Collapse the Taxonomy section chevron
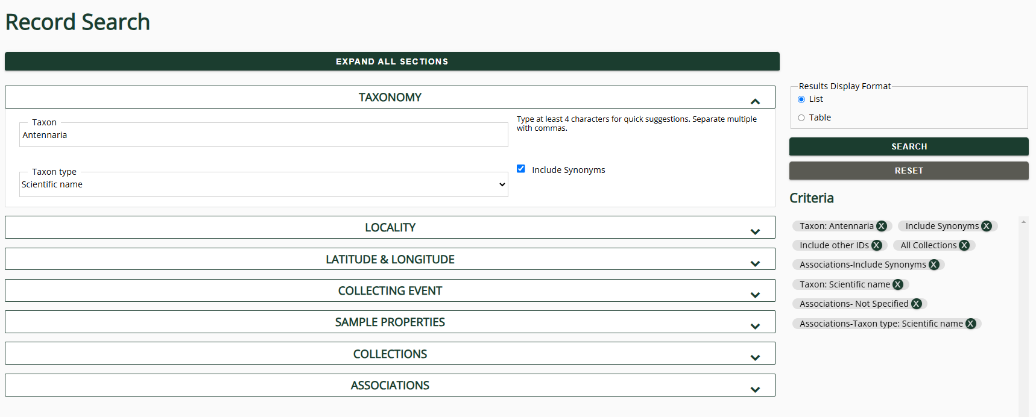The width and height of the screenshot is (1036, 417). [755, 102]
